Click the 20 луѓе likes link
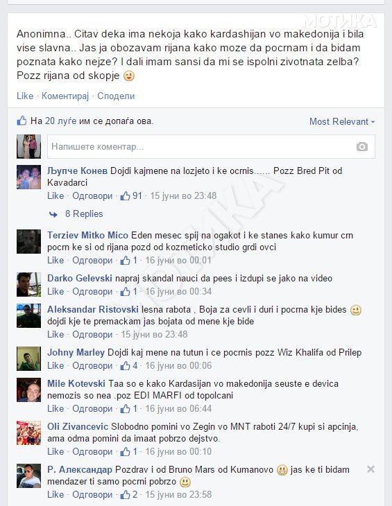 [x=60, y=121]
